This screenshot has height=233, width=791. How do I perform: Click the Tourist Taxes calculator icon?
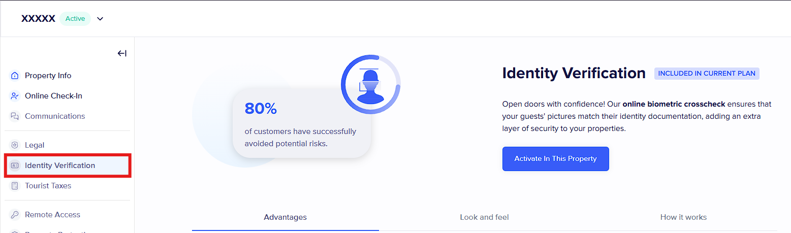coord(14,186)
